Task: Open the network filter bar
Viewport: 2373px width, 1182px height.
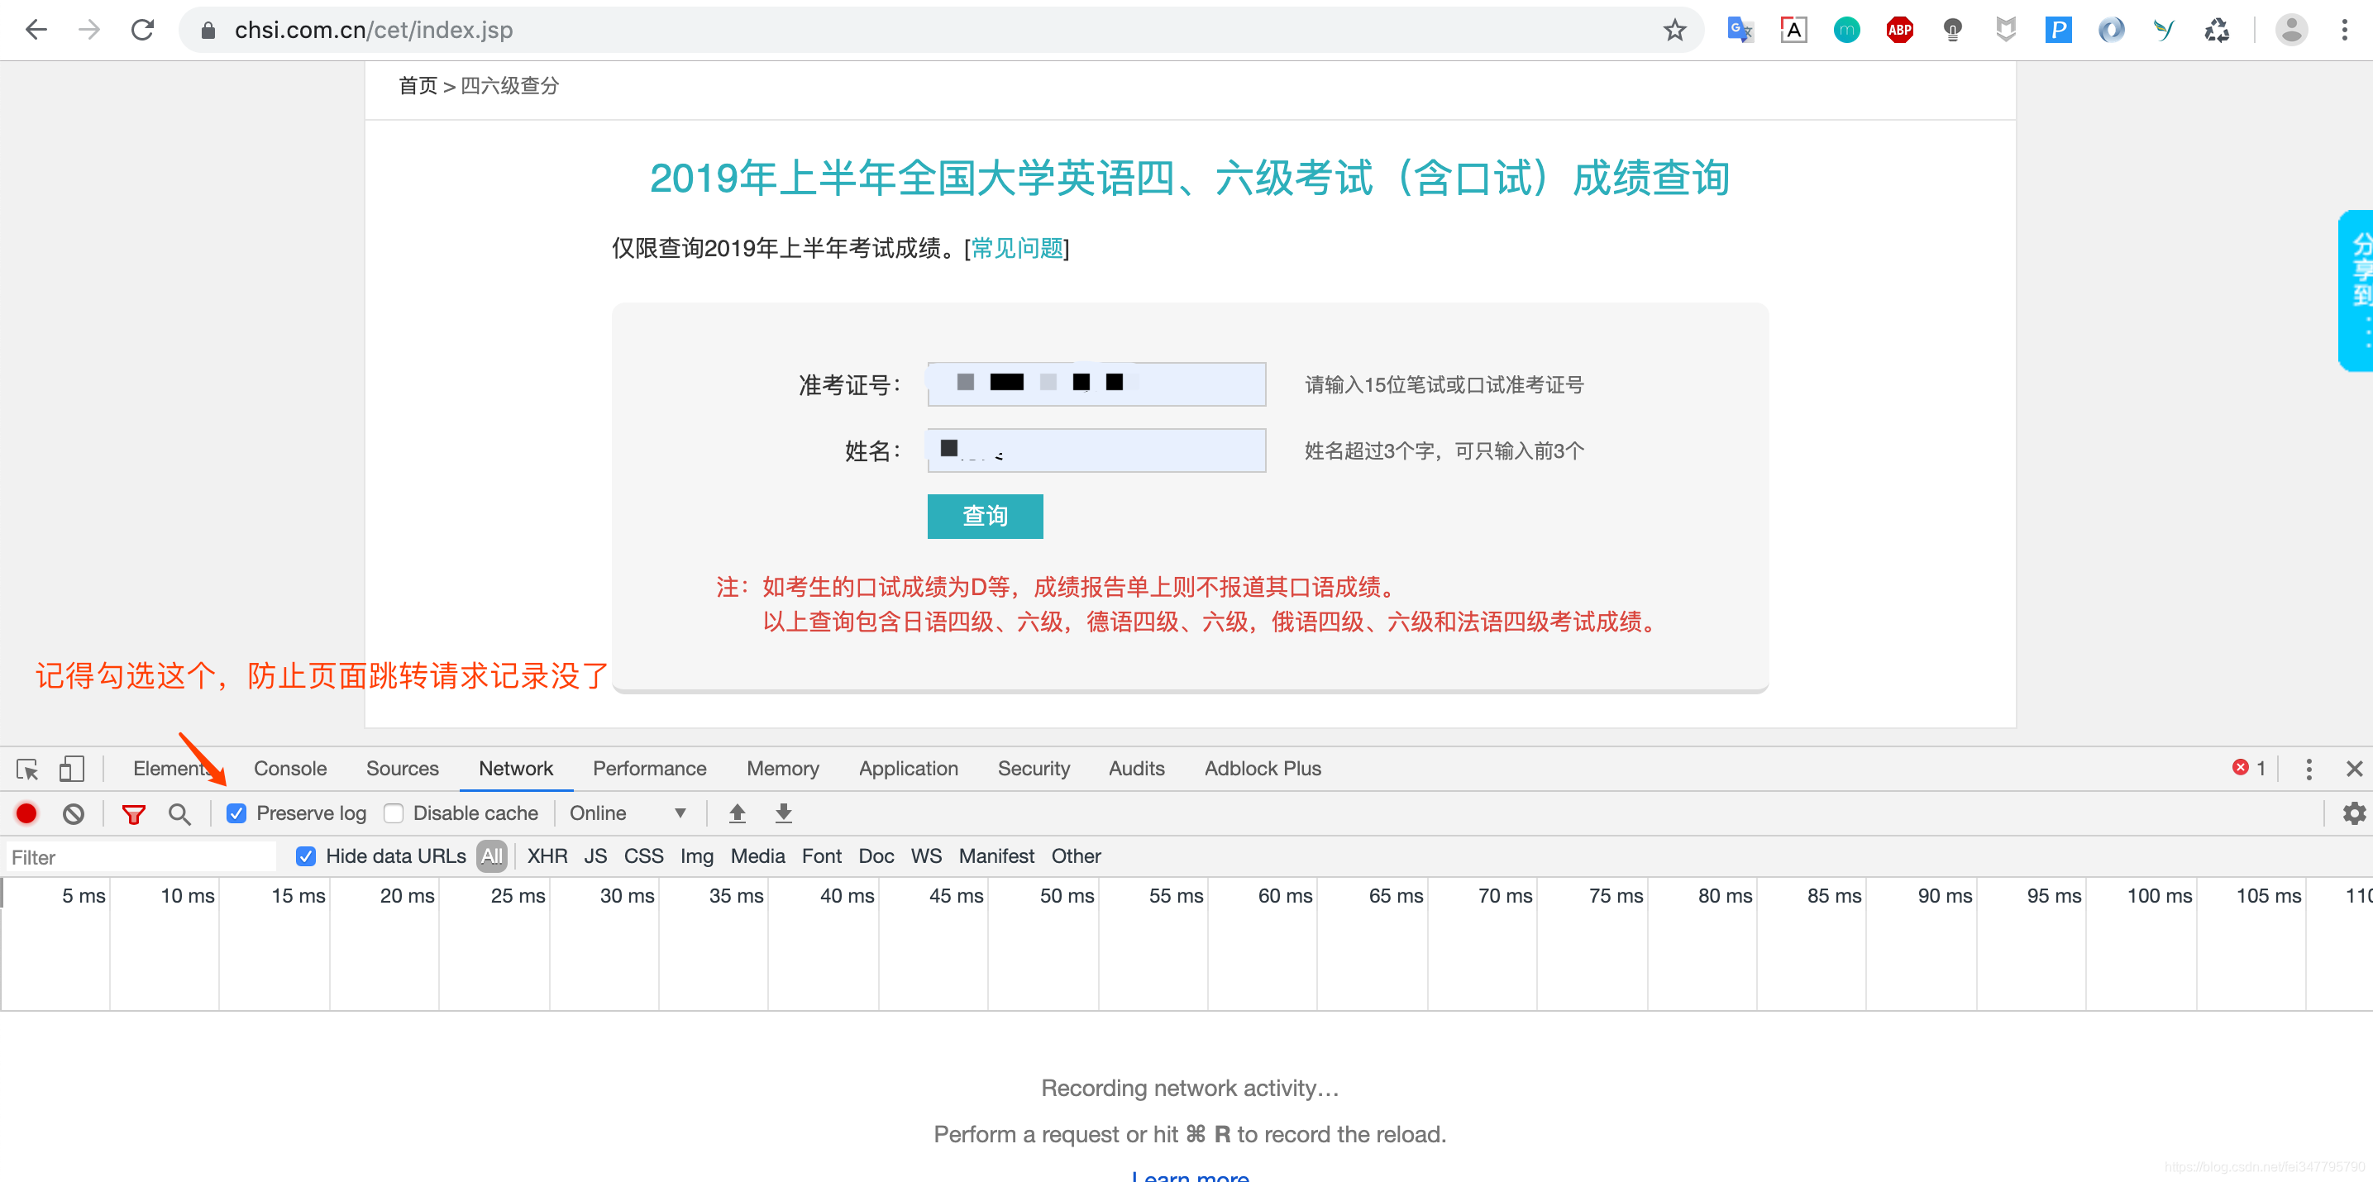Action: click(x=134, y=813)
